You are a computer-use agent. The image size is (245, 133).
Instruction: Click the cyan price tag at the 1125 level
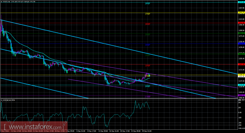(x=241, y=85)
